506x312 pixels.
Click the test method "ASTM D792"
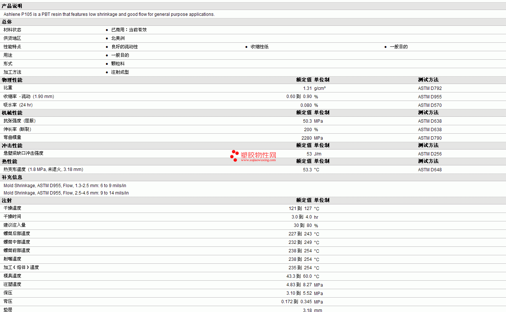[x=430, y=88]
